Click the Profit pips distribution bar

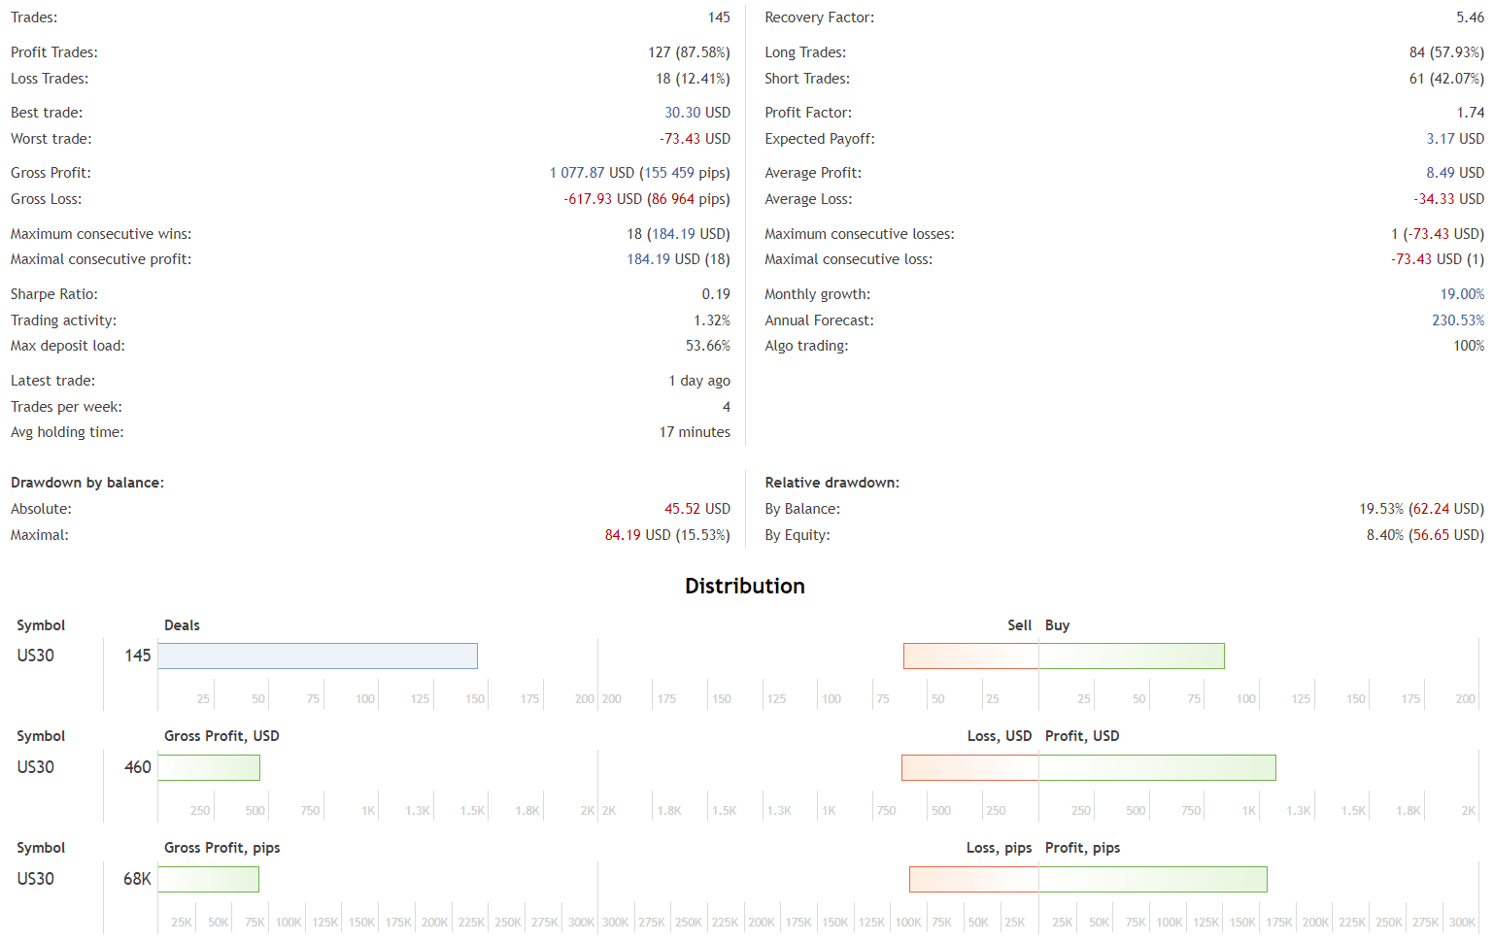[1153, 879]
